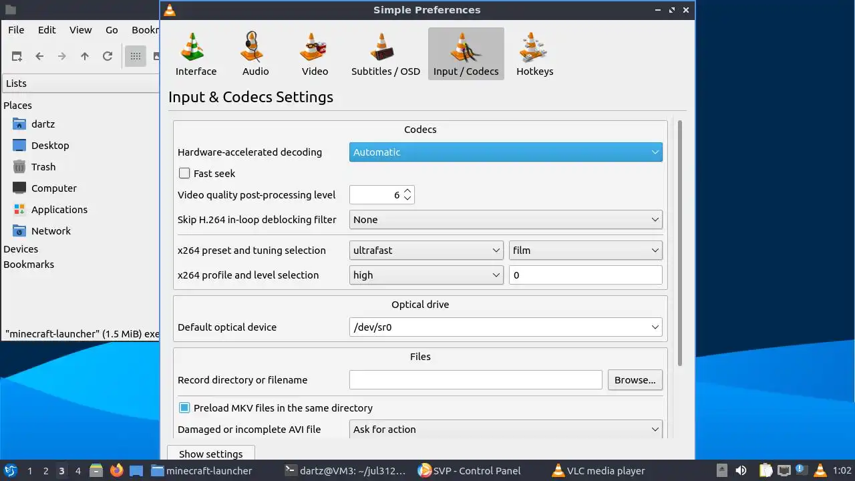Select the Input / Codecs category
The height and width of the screenshot is (481, 855).
(466, 54)
